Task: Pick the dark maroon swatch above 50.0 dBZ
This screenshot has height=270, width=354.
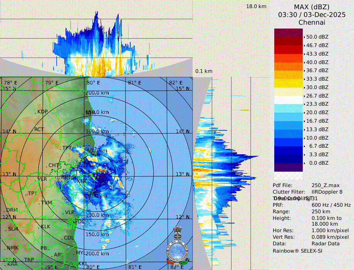Action: click(288, 32)
